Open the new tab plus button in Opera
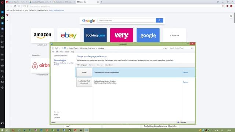This screenshot has height=132, width=235. click(102, 2)
